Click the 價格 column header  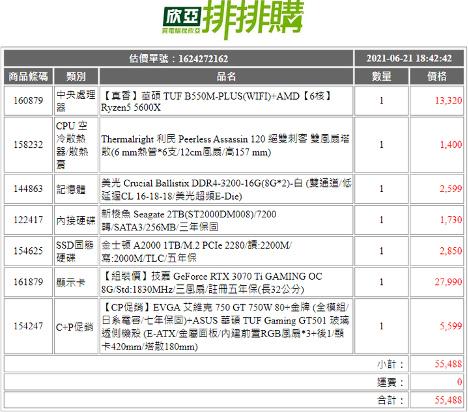(436, 76)
